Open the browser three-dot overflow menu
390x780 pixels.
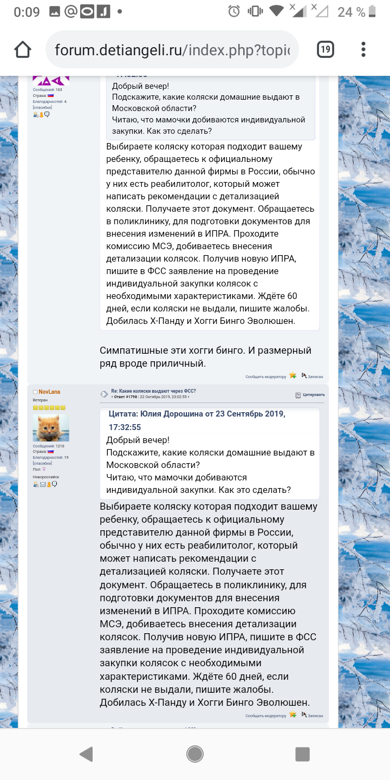pos(363,50)
